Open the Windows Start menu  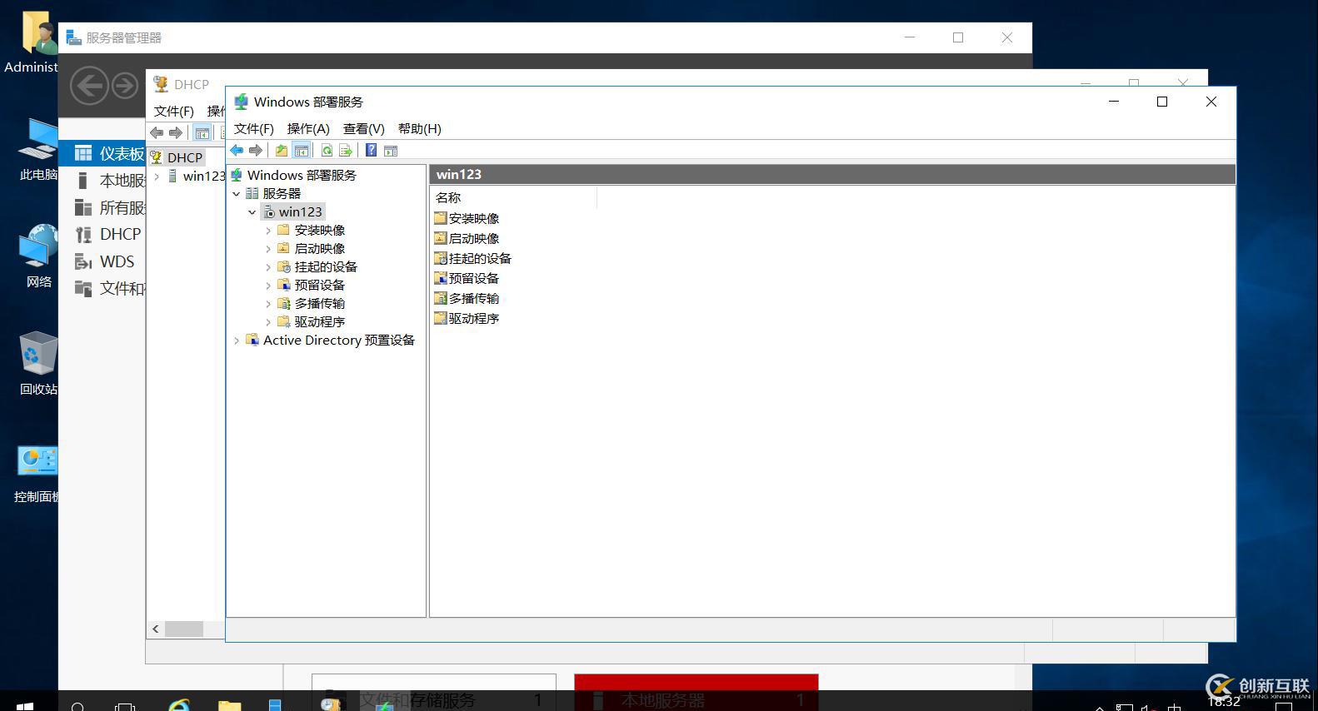24,706
